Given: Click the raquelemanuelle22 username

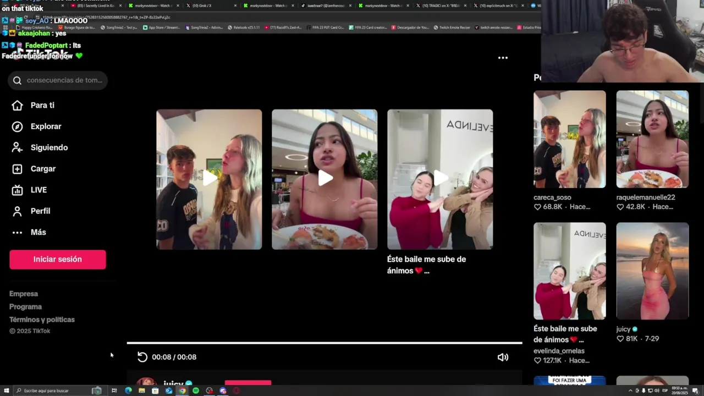Looking at the screenshot, I should coord(646,197).
